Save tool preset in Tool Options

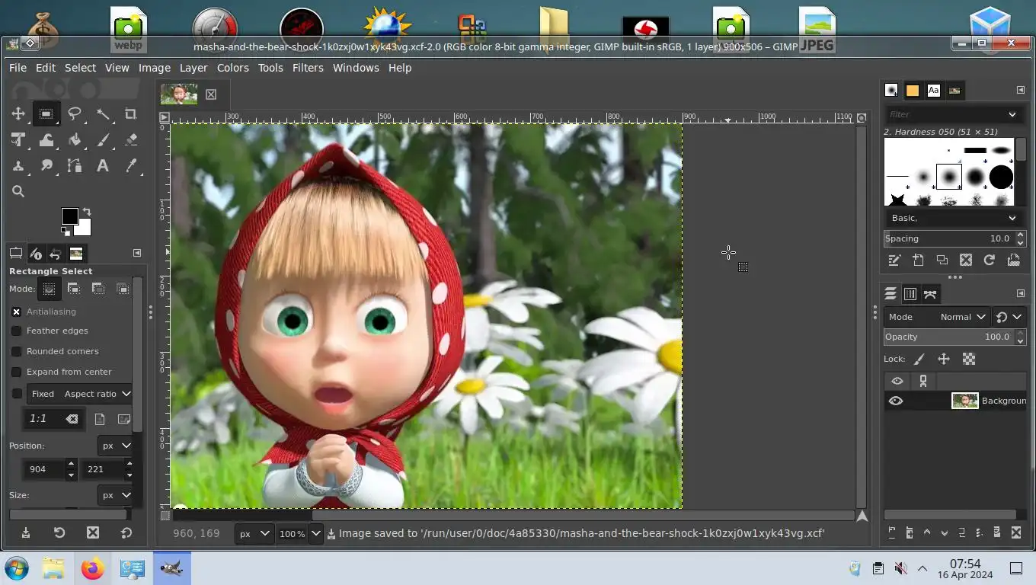point(25,533)
